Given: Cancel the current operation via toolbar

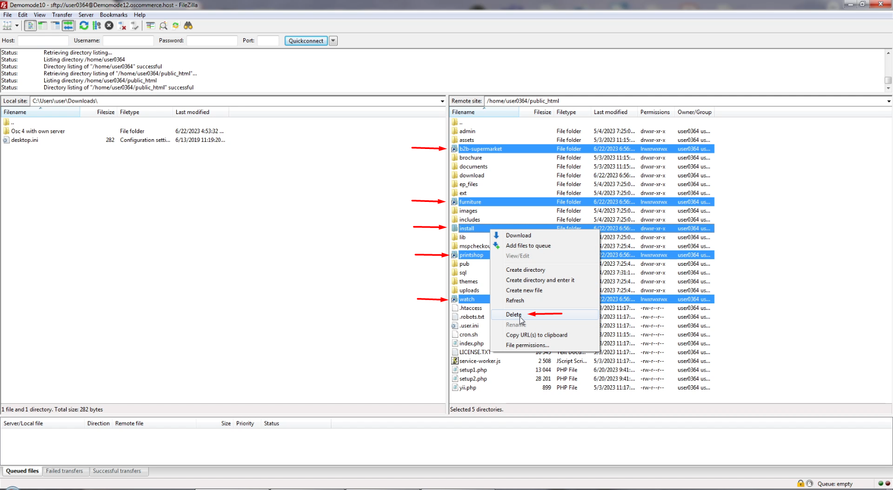Looking at the screenshot, I should (x=109, y=26).
